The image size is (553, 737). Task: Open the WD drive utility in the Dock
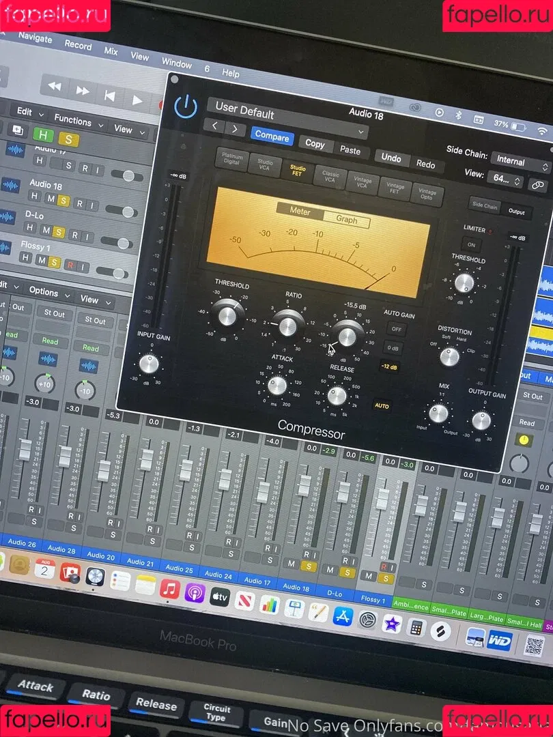[499, 641]
